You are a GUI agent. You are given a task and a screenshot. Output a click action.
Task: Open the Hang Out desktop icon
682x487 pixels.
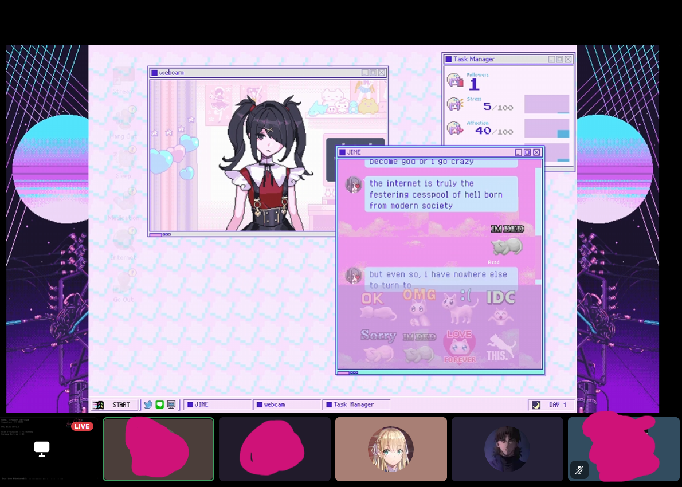[x=124, y=123]
